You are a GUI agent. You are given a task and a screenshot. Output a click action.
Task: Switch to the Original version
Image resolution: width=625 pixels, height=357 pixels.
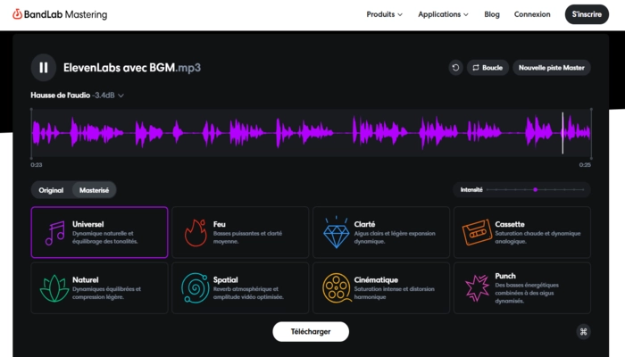[51, 190]
